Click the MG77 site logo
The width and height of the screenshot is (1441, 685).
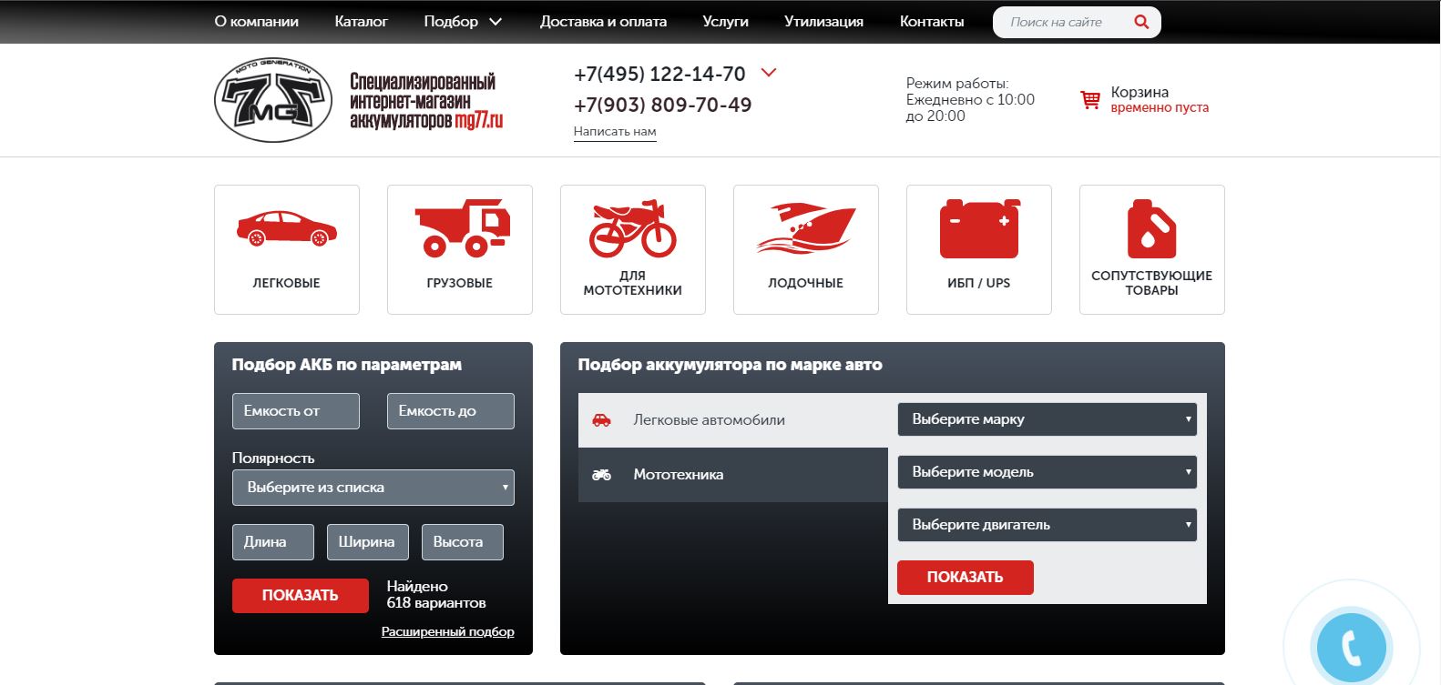[273, 100]
